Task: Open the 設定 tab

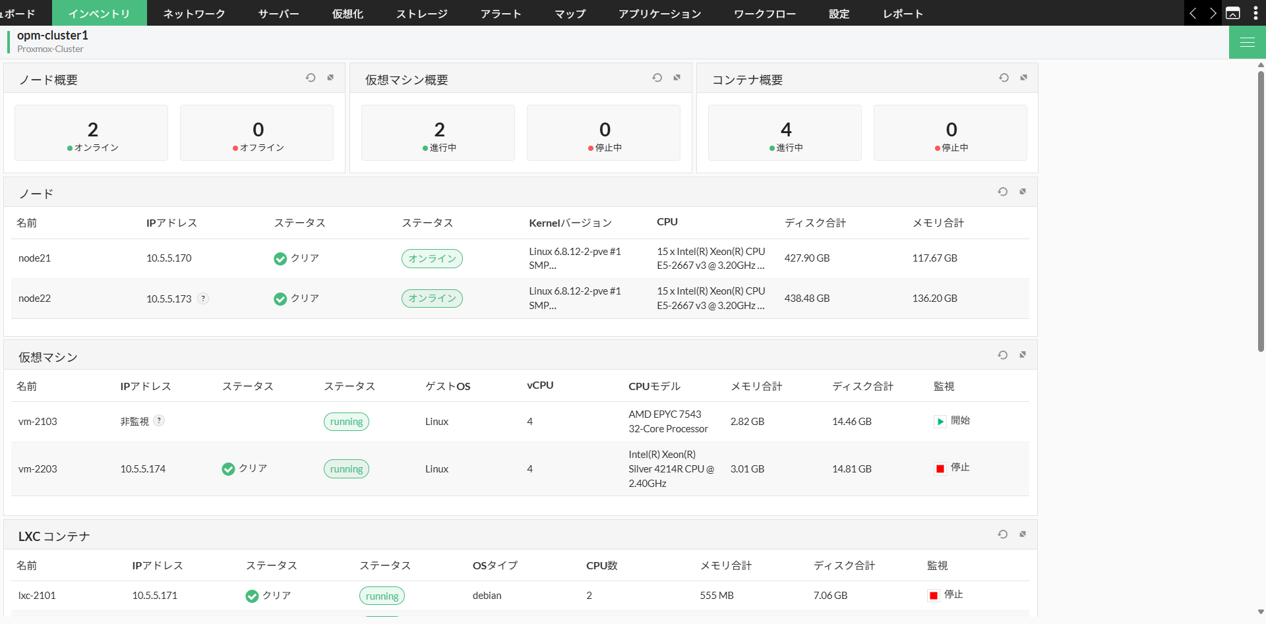Action: tap(839, 13)
